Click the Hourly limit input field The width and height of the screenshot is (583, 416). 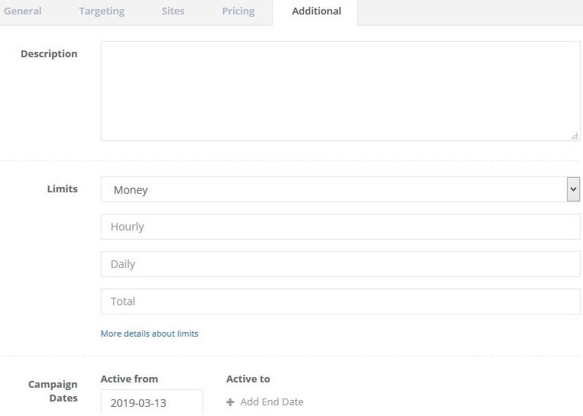(340, 227)
